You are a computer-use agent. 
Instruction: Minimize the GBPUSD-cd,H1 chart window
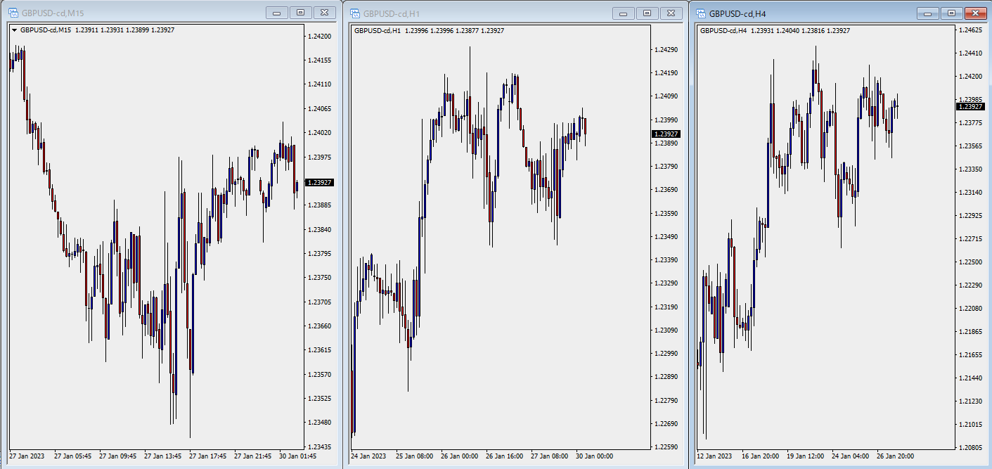point(624,13)
